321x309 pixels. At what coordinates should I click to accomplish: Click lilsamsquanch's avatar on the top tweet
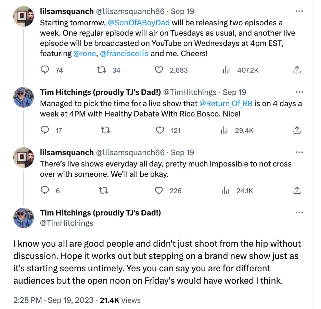[24, 16]
